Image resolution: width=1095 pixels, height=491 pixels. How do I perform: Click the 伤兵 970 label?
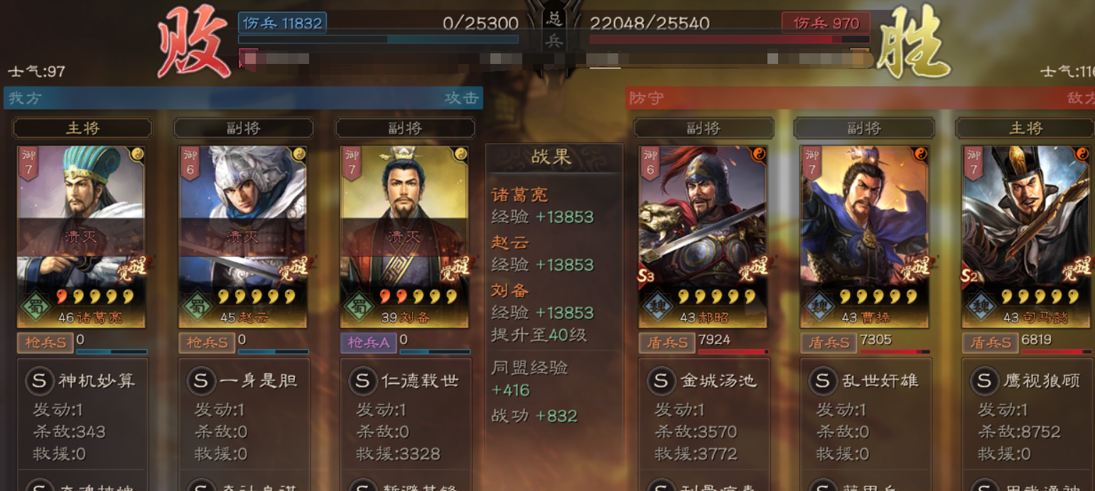826,23
